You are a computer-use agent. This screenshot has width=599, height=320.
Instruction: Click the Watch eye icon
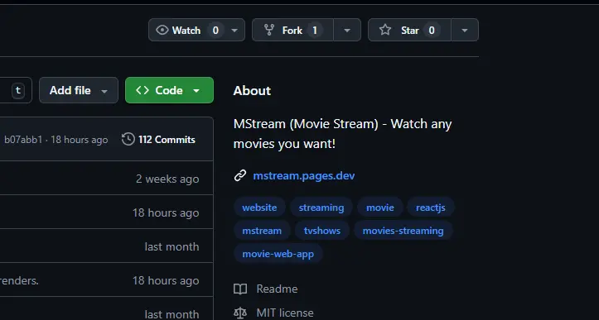point(162,30)
